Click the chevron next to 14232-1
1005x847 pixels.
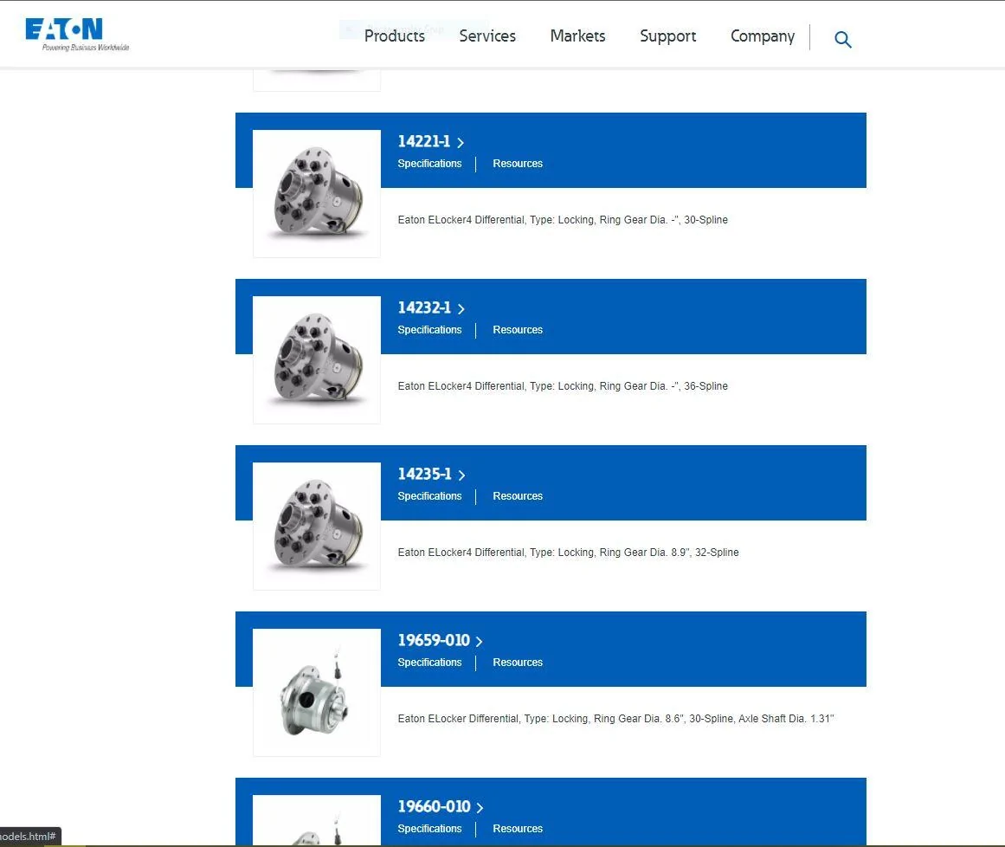(x=461, y=309)
